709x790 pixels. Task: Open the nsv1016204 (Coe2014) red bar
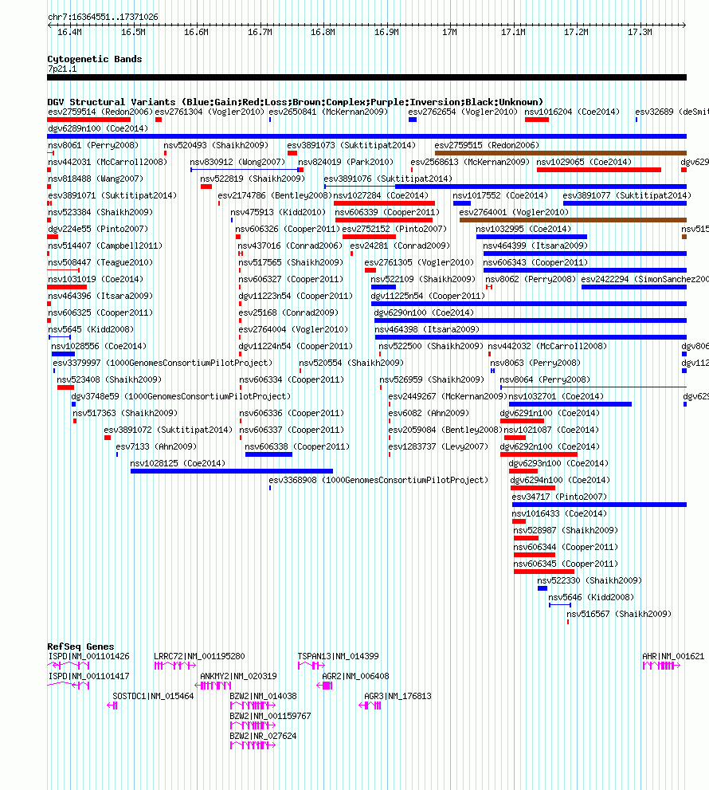pos(537,120)
